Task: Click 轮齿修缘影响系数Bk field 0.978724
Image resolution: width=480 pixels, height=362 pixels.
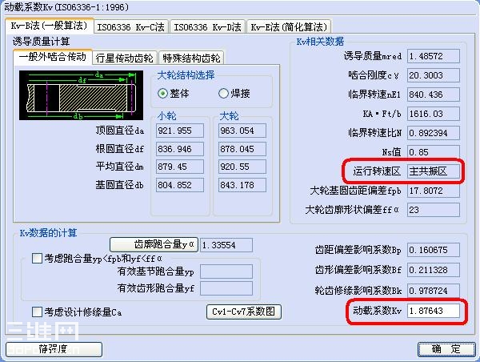Action: 434,291
